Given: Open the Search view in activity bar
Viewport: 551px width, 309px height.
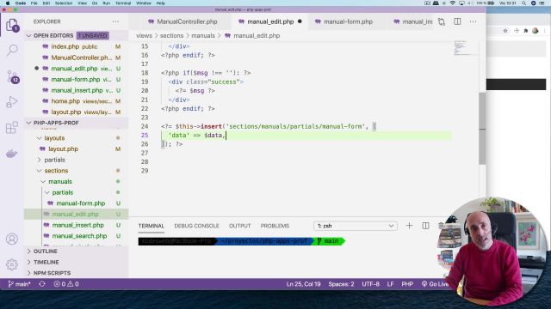Looking at the screenshot, I should pyautogui.click(x=12, y=51).
